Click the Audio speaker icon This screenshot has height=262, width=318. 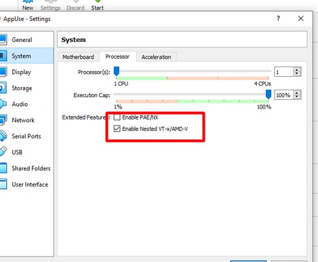(x=3, y=104)
